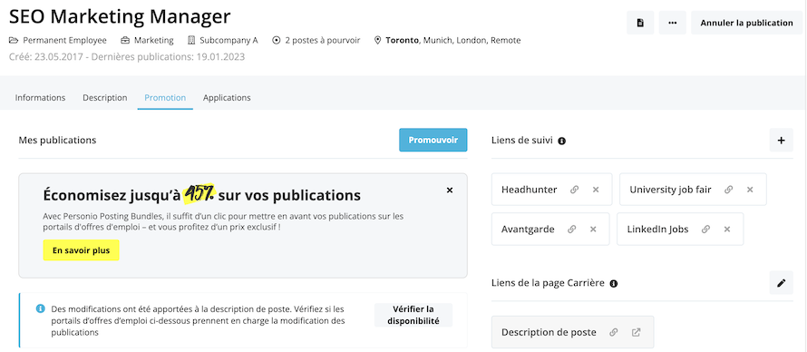Image resolution: width=807 pixels, height=352 pixels.
Task: Click the blue info icon in modification notice
Action: (40, 308)
